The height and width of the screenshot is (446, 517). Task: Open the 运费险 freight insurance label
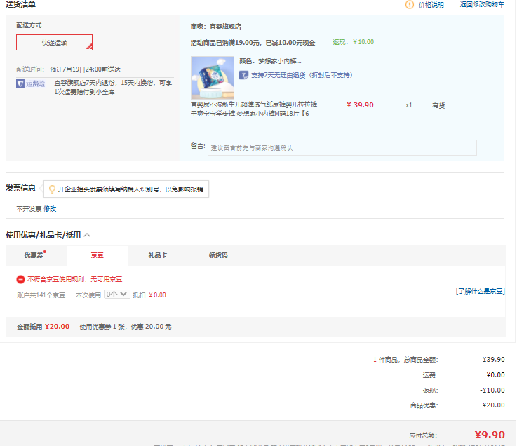pyautogui.click(x=35, y=83)
